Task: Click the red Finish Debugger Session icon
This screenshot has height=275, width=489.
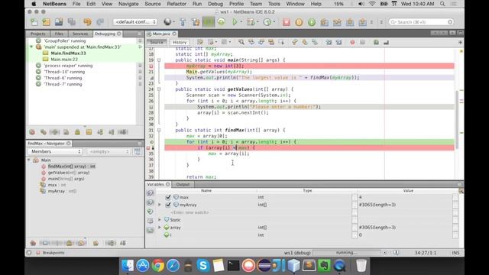Action: (x=287, y=22)
